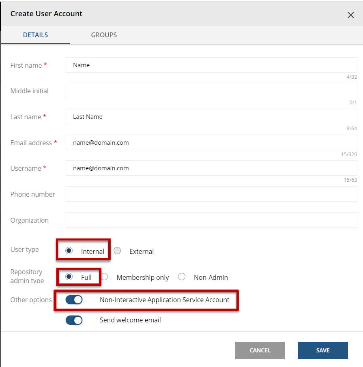Click the Username field
The height and width of the screenshot is (367, 363).
211,168
